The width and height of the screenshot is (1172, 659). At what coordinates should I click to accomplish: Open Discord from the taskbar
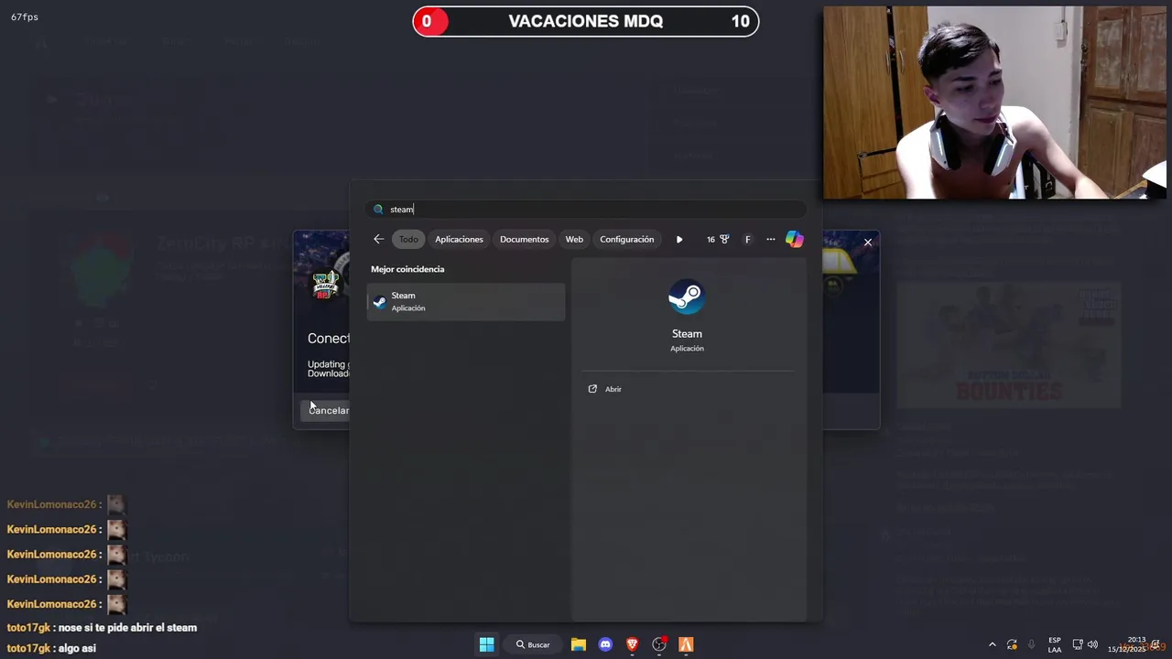(x=605, y=644)
